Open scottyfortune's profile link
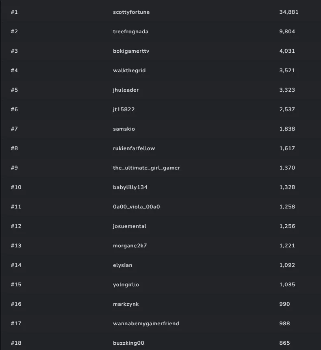 [131, 12]
